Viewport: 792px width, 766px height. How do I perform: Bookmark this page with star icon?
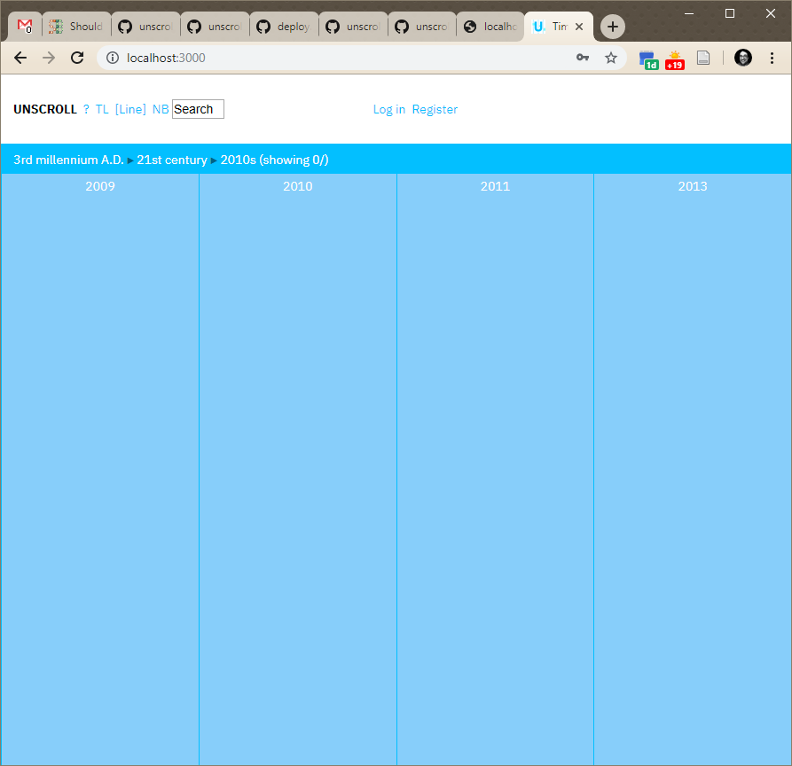611,58
